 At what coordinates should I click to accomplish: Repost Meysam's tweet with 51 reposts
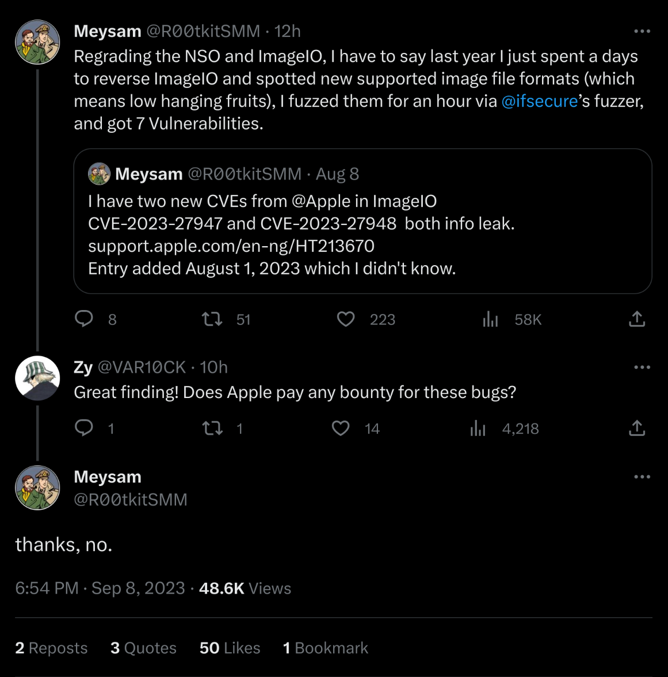212,319
